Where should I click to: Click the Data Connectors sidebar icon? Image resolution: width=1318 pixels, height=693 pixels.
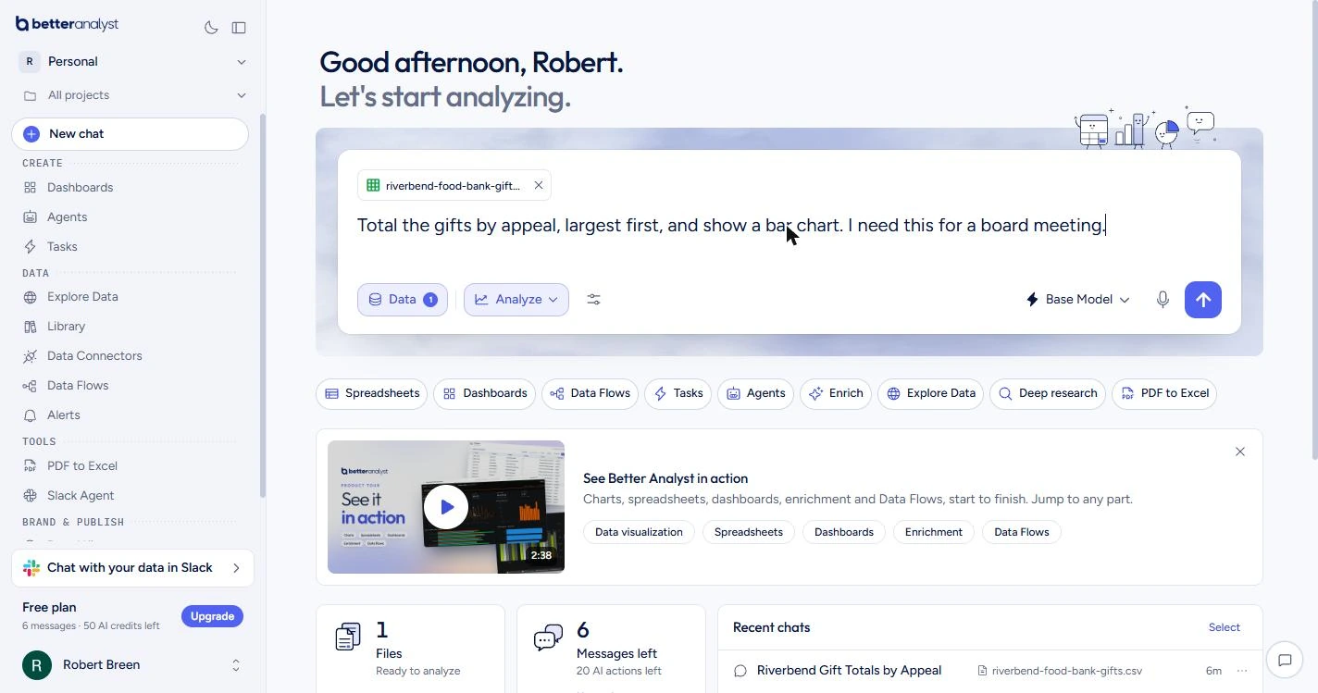point(30,356)
